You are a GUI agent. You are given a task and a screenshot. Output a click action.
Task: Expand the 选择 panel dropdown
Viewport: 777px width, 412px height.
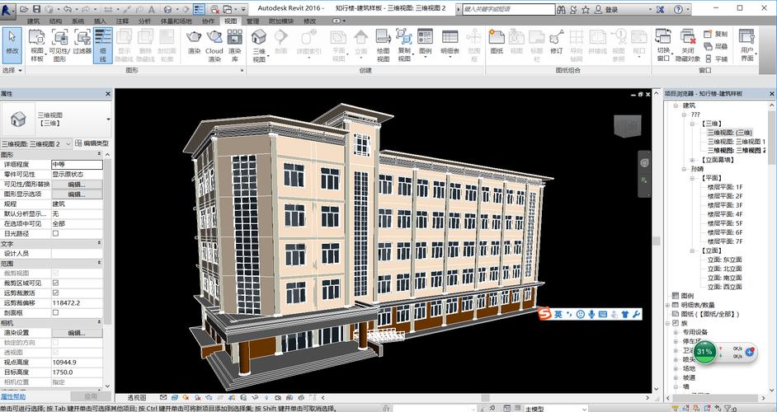pos(12,70)
